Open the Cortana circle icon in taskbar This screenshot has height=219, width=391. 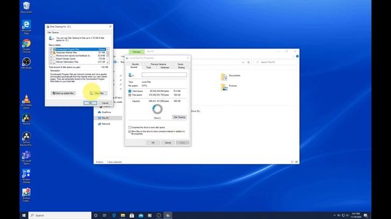95,215
